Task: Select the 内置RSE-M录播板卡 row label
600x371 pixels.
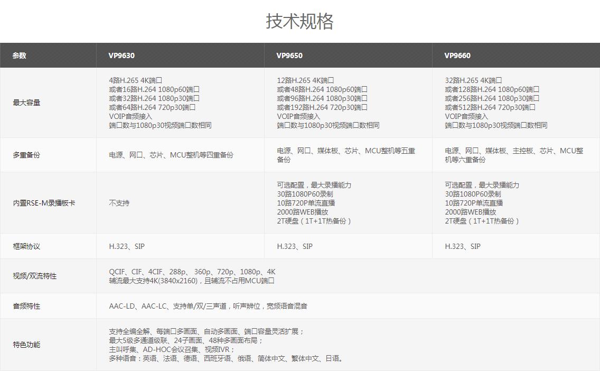Action: tap(44, 203)
